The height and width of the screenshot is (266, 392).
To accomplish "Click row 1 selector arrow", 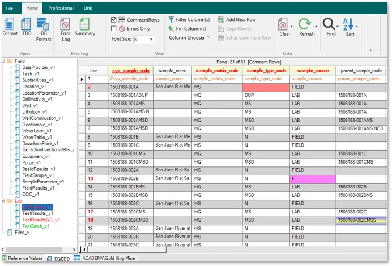I will coord(82,80).
